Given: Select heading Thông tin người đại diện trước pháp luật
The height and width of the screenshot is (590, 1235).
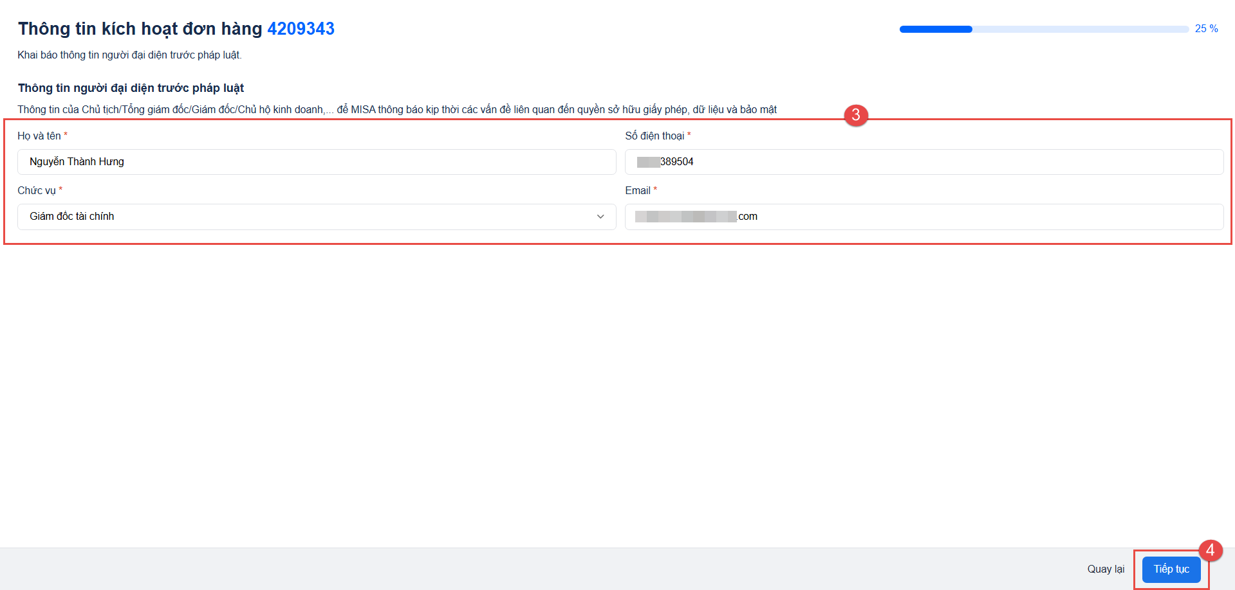Looking at the screenshot, I should (x=131, y=88).
